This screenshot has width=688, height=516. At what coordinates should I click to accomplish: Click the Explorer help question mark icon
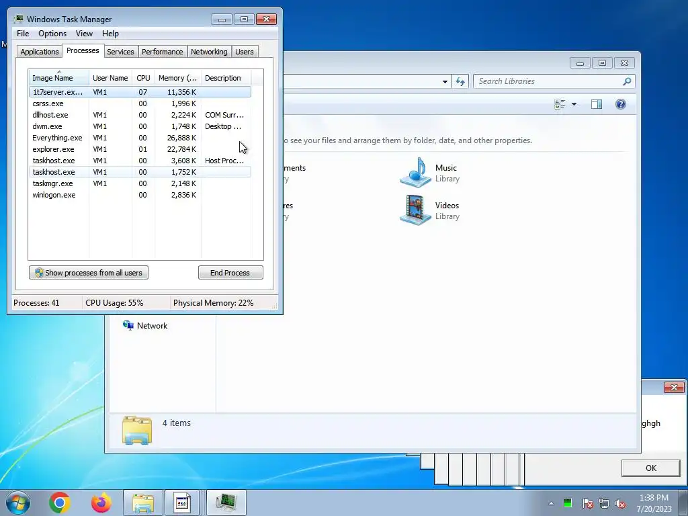point(620,104)
